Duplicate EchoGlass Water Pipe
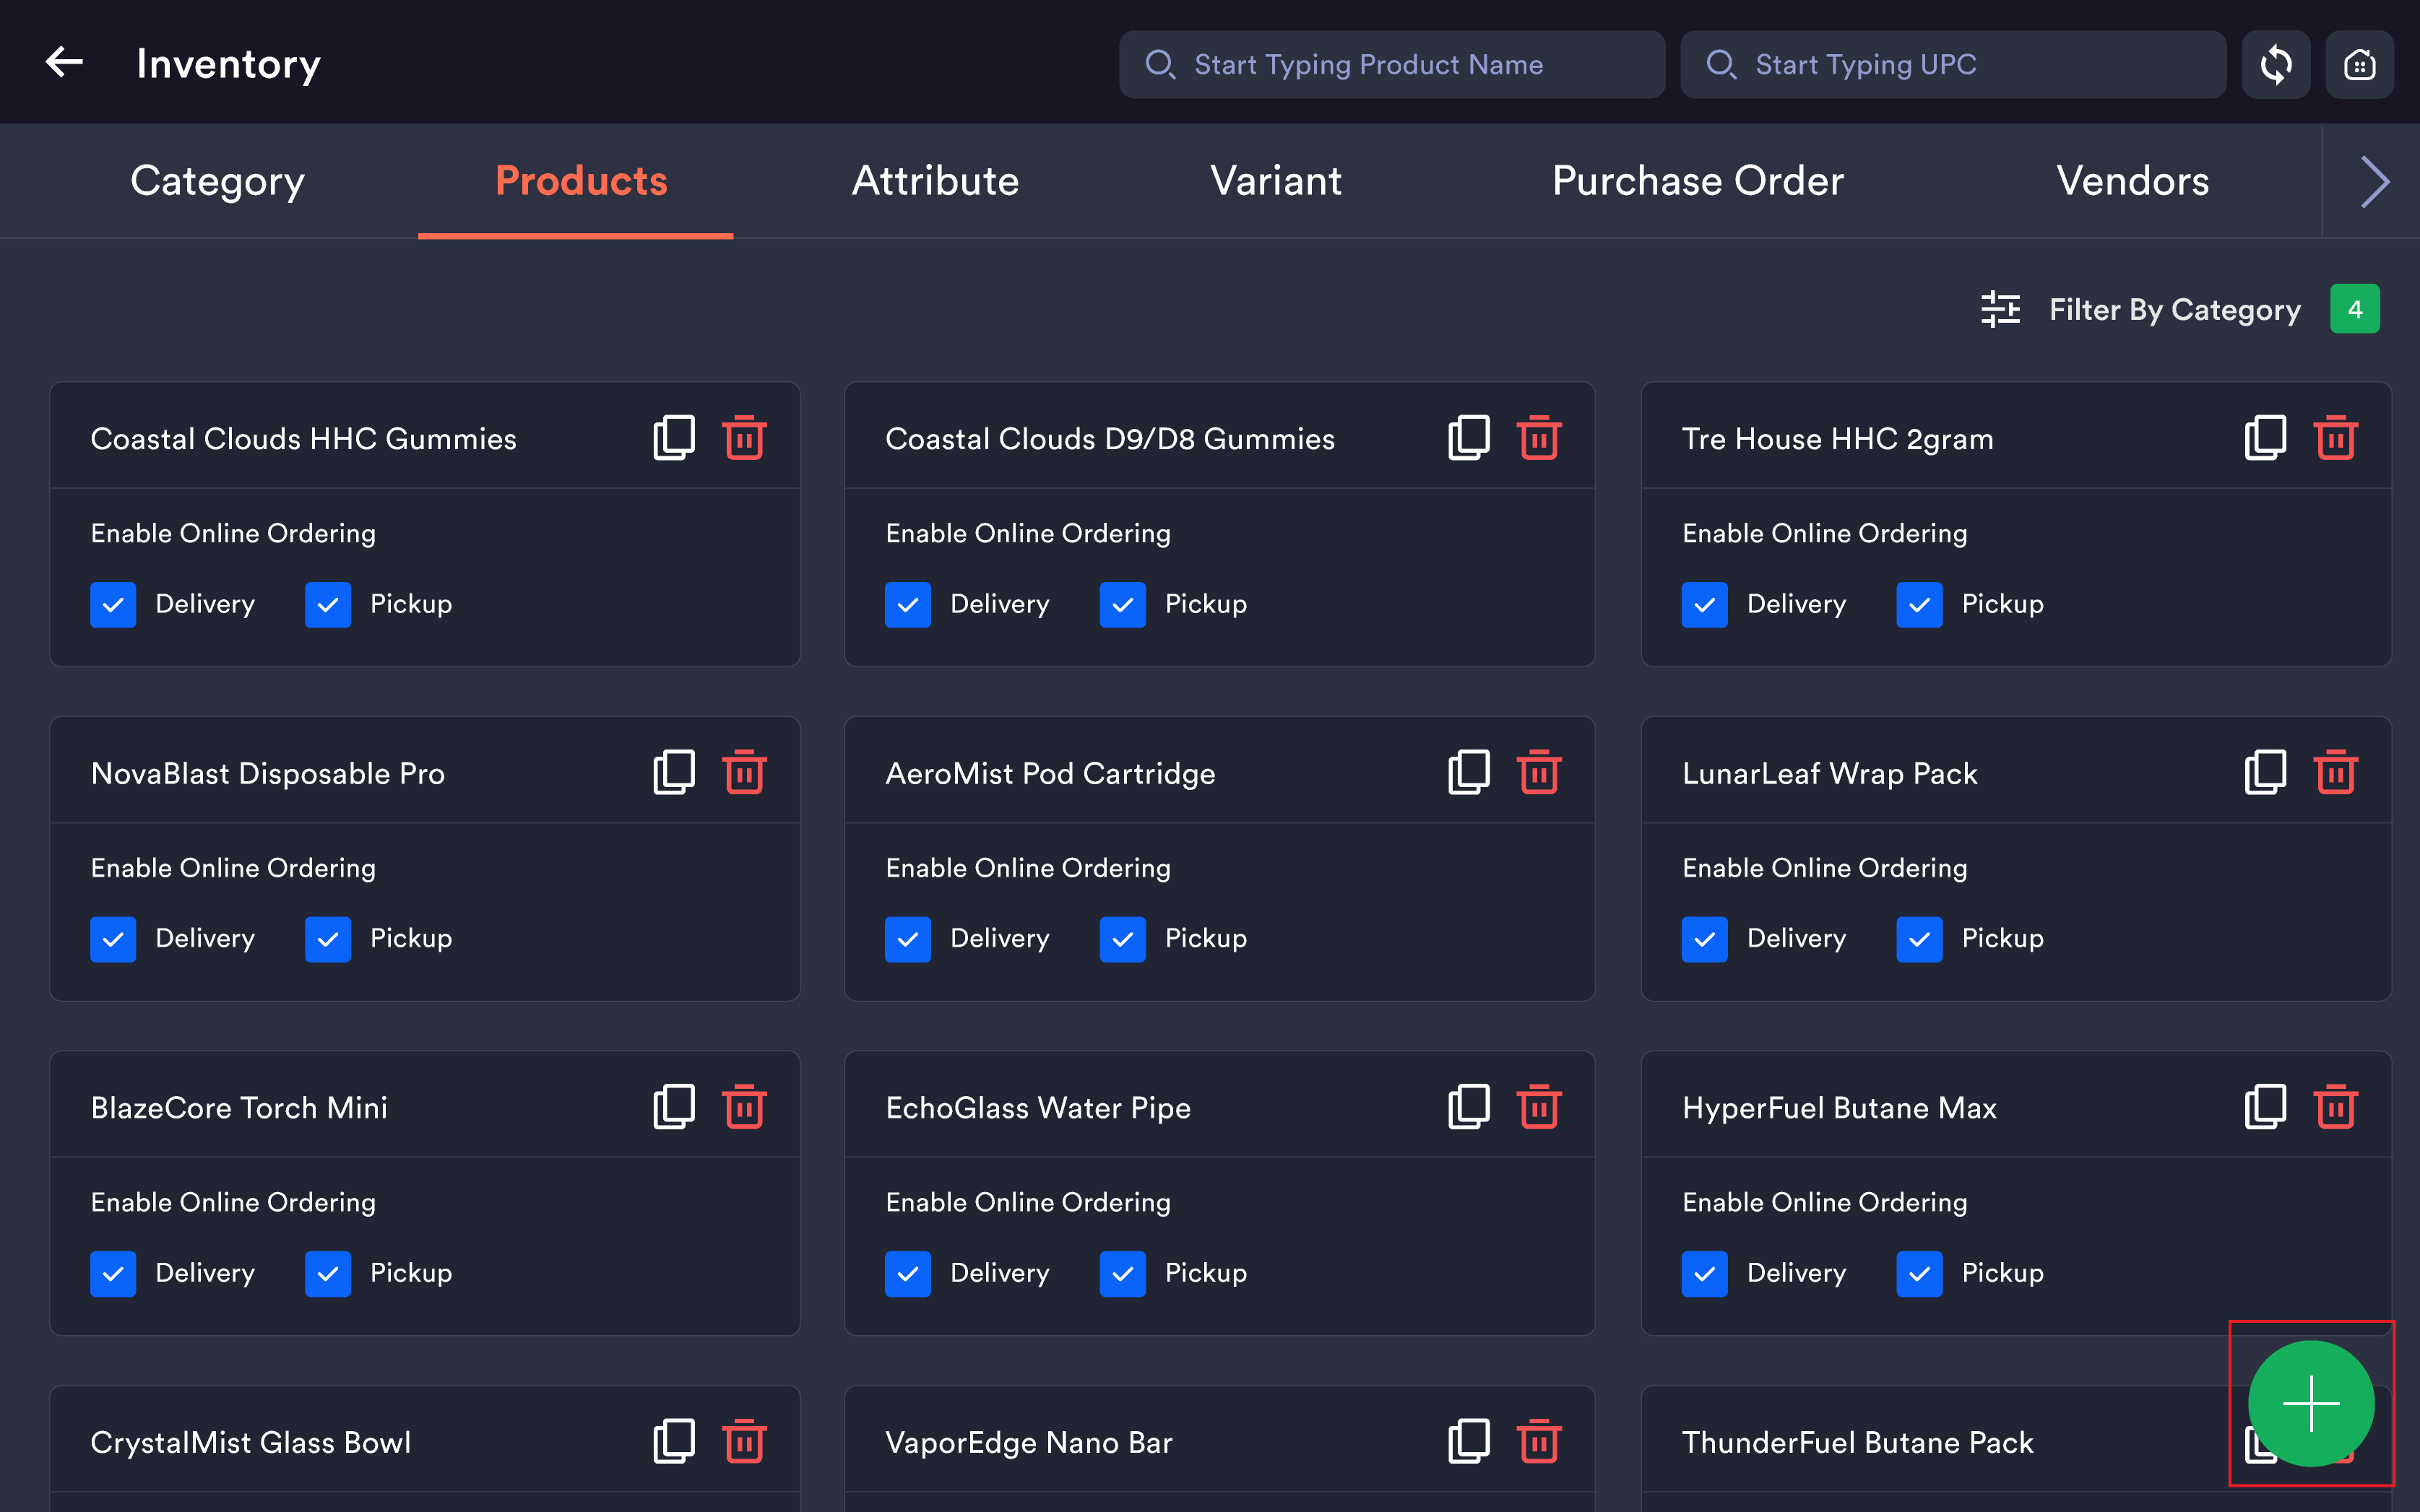Screen dimensions: 2420x1512 coord(1469,1106)
